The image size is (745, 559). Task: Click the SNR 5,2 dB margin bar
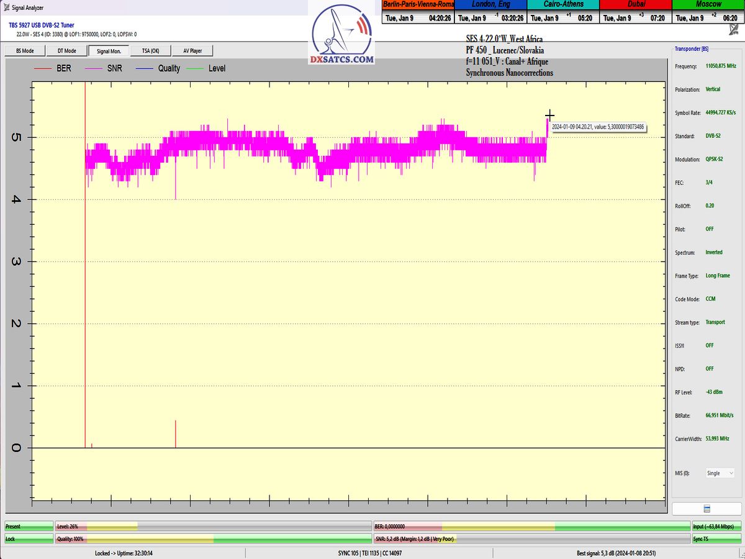(531, 539)
